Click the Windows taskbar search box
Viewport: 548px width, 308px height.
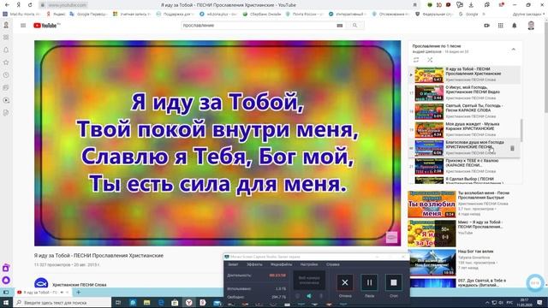63,302
